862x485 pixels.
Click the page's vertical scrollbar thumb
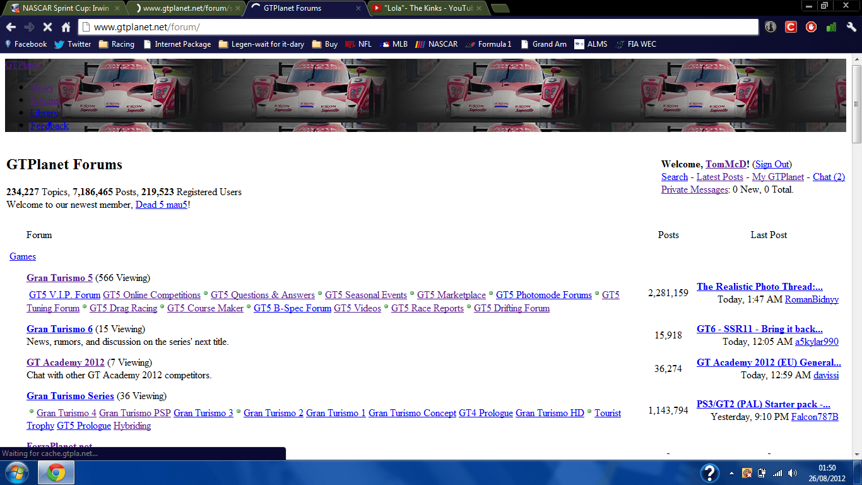coord(856,104)
